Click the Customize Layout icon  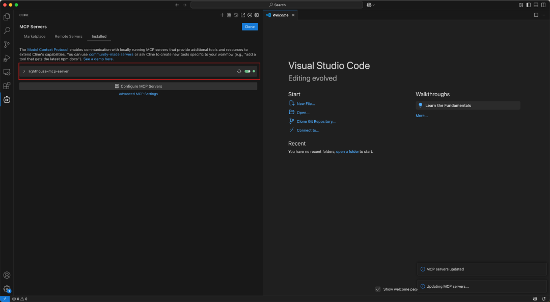[x=521, y=5]
